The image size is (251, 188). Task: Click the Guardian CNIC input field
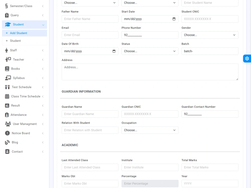click(150, 114)
